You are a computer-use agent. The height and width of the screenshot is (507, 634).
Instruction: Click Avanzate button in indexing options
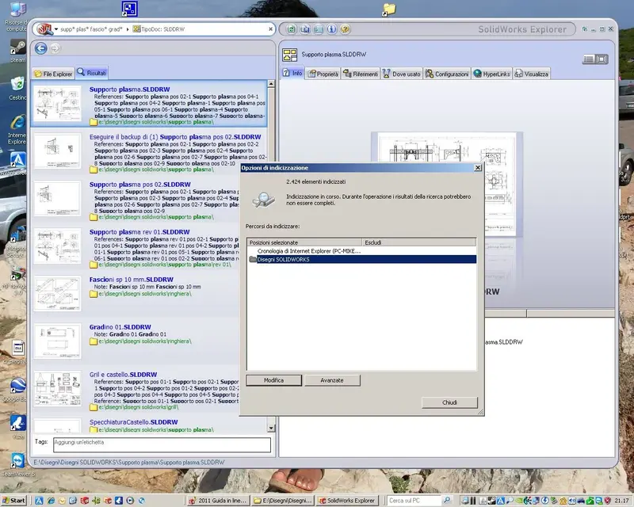pos(332,380)
